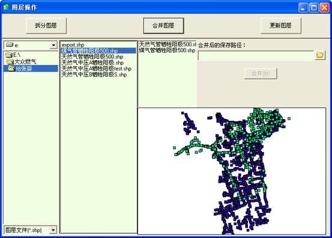Open the drive e: dropdown

tap(53, 45)
